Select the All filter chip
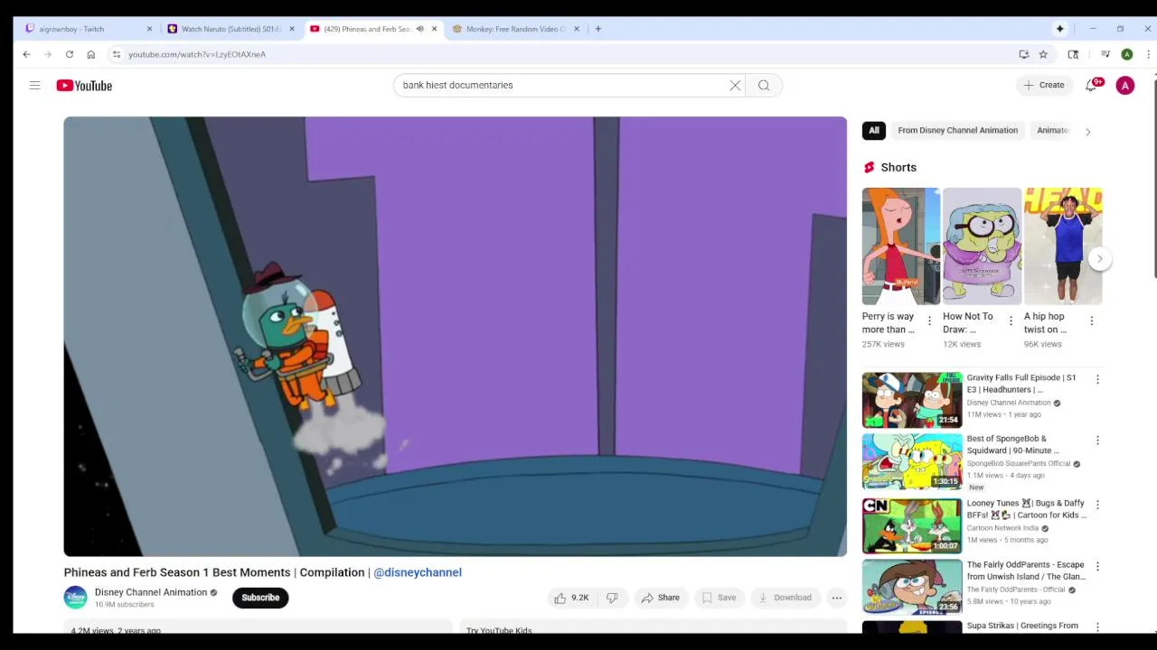The height and width of the screenshot is (650, 1157). click(874, 130)
